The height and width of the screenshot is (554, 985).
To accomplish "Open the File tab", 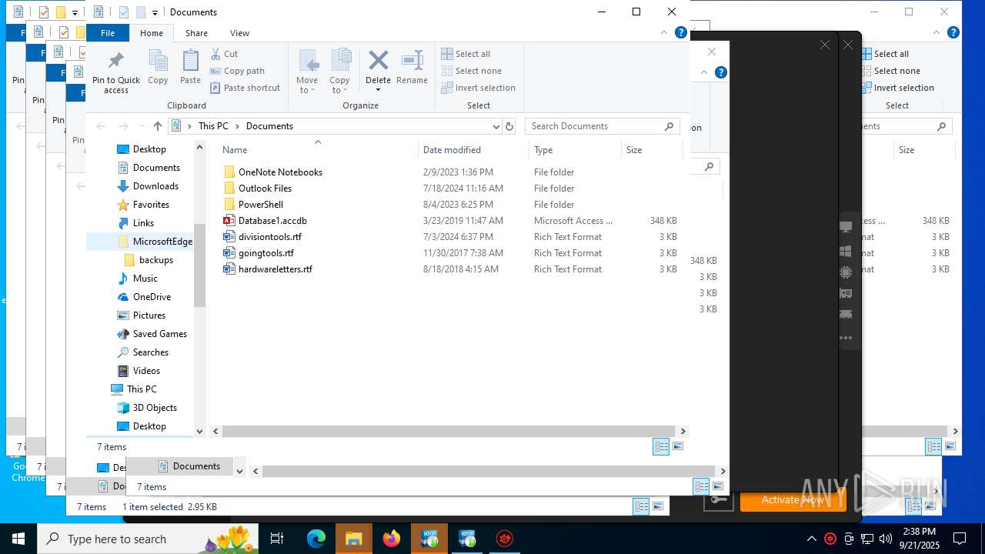I will pyautogui.click(x=108, y=33).
